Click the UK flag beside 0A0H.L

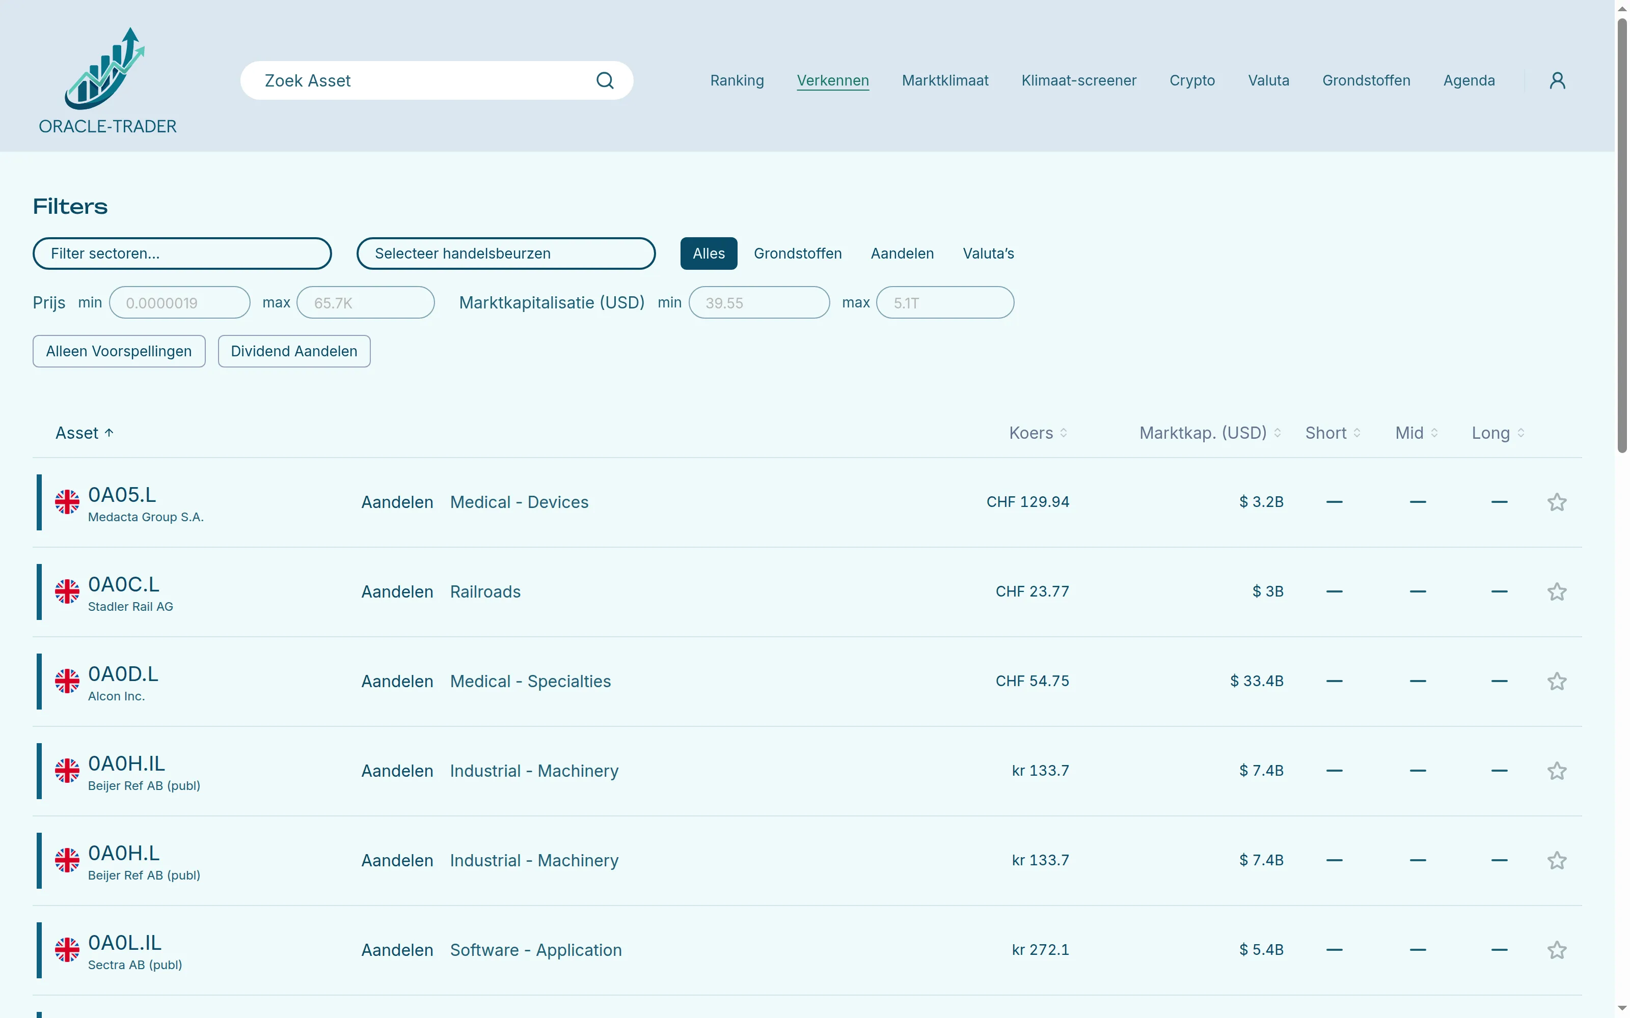(x=67, y=860)
